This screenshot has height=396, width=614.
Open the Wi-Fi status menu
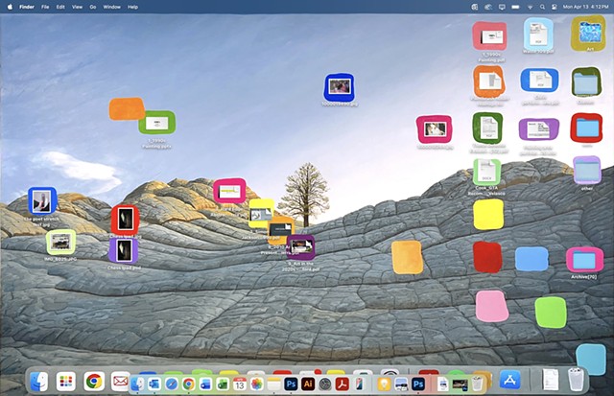(x=530, y=7)
